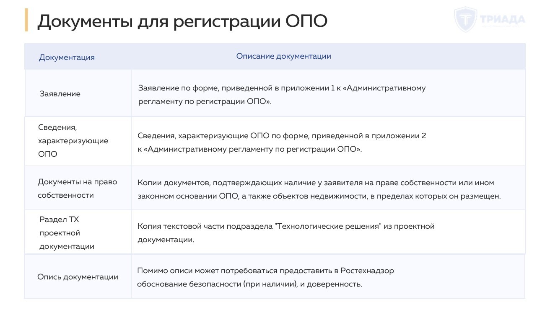Click the ТРИАДА brand name text
This screenshot has width=550, height=310.
pos(502,19)
